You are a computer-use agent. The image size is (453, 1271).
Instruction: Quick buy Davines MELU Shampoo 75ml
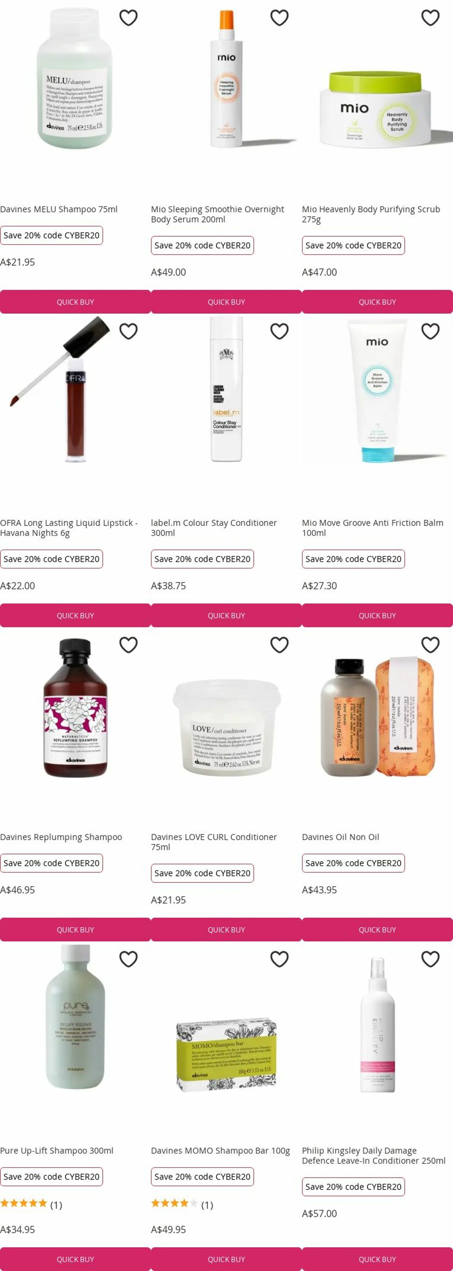[x=75, y=302]
